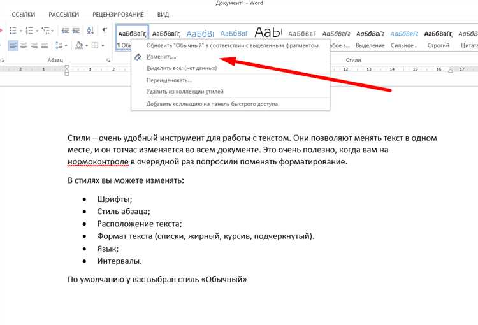Open the bullet library dropdown arrow
The width and height of the screenshot is (478, 325).
21,31
